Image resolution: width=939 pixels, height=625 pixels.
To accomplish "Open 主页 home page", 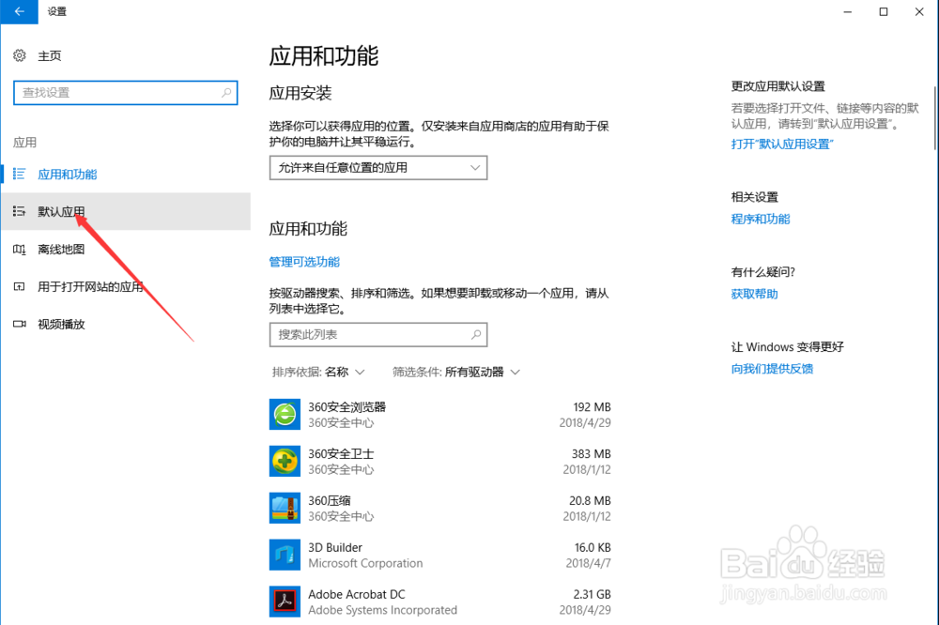I will tap(50, 55).
